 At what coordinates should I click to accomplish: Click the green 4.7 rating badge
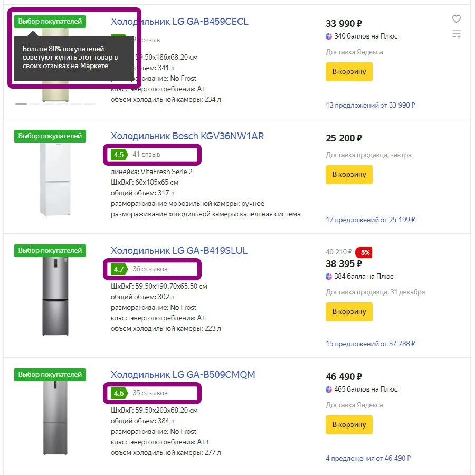118,269
